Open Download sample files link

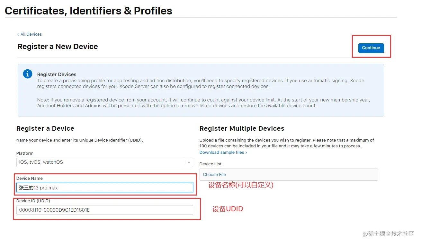click(x=222, y=152)
